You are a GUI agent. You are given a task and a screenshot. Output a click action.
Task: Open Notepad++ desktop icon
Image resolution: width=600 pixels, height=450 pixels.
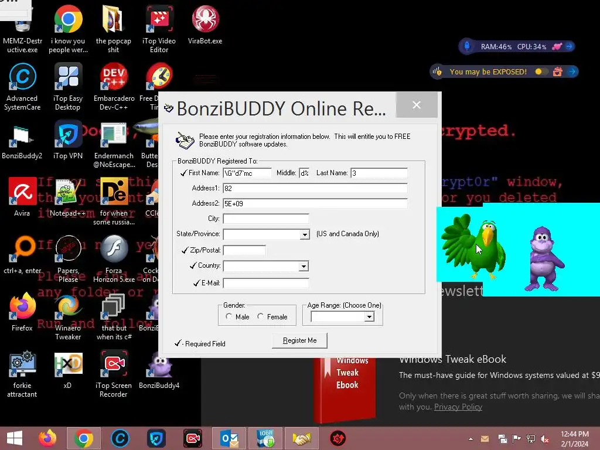point(68,197)
